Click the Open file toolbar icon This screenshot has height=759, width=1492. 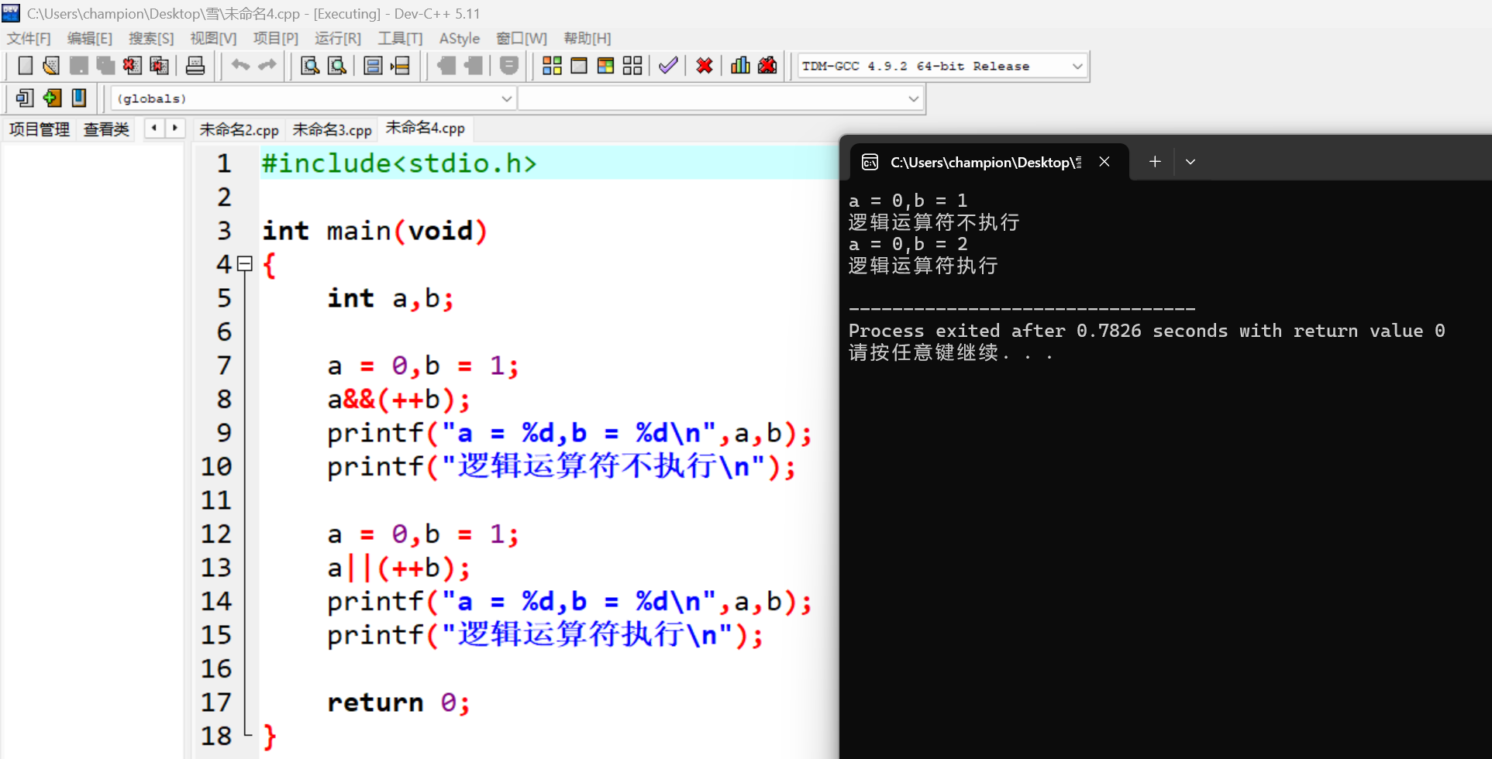tap(51, 66)
